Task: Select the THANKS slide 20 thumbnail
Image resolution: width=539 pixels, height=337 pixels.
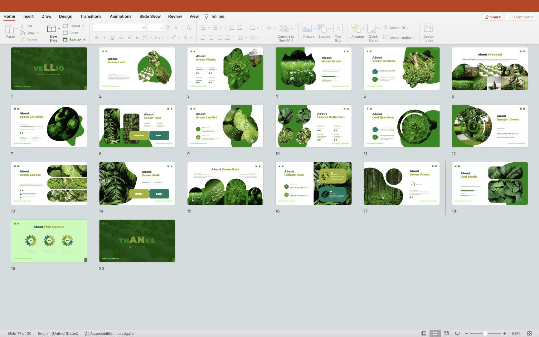Action: 137,241
